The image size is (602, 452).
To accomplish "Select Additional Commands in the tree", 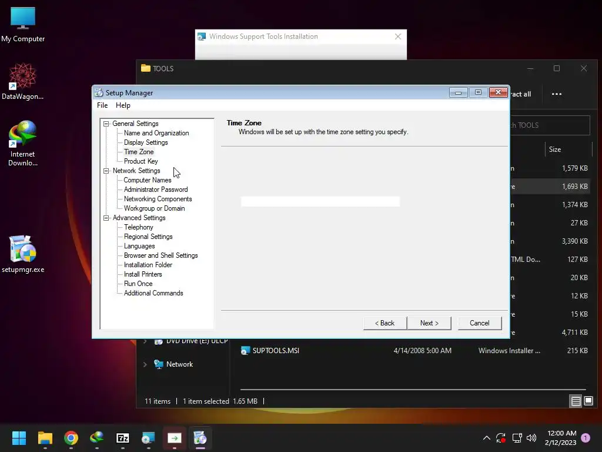I will 153,293.
